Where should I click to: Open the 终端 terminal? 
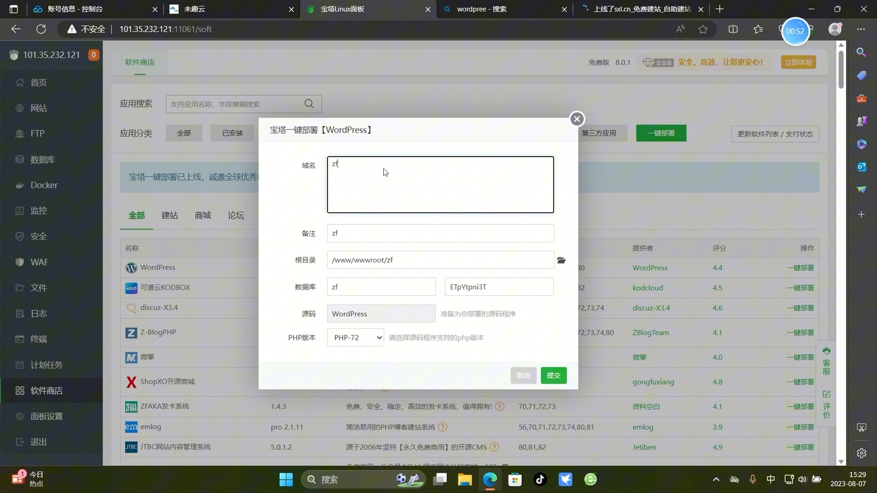click(x=38, y=339)
